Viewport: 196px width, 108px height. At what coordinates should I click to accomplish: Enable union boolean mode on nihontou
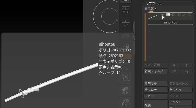coord(168,15)
